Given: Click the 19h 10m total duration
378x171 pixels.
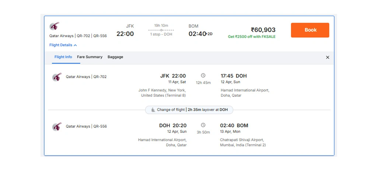Looking at the screenshot, I should click(161, 25).
